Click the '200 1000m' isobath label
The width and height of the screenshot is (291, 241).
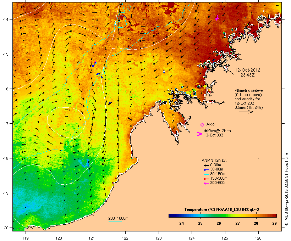118,218
